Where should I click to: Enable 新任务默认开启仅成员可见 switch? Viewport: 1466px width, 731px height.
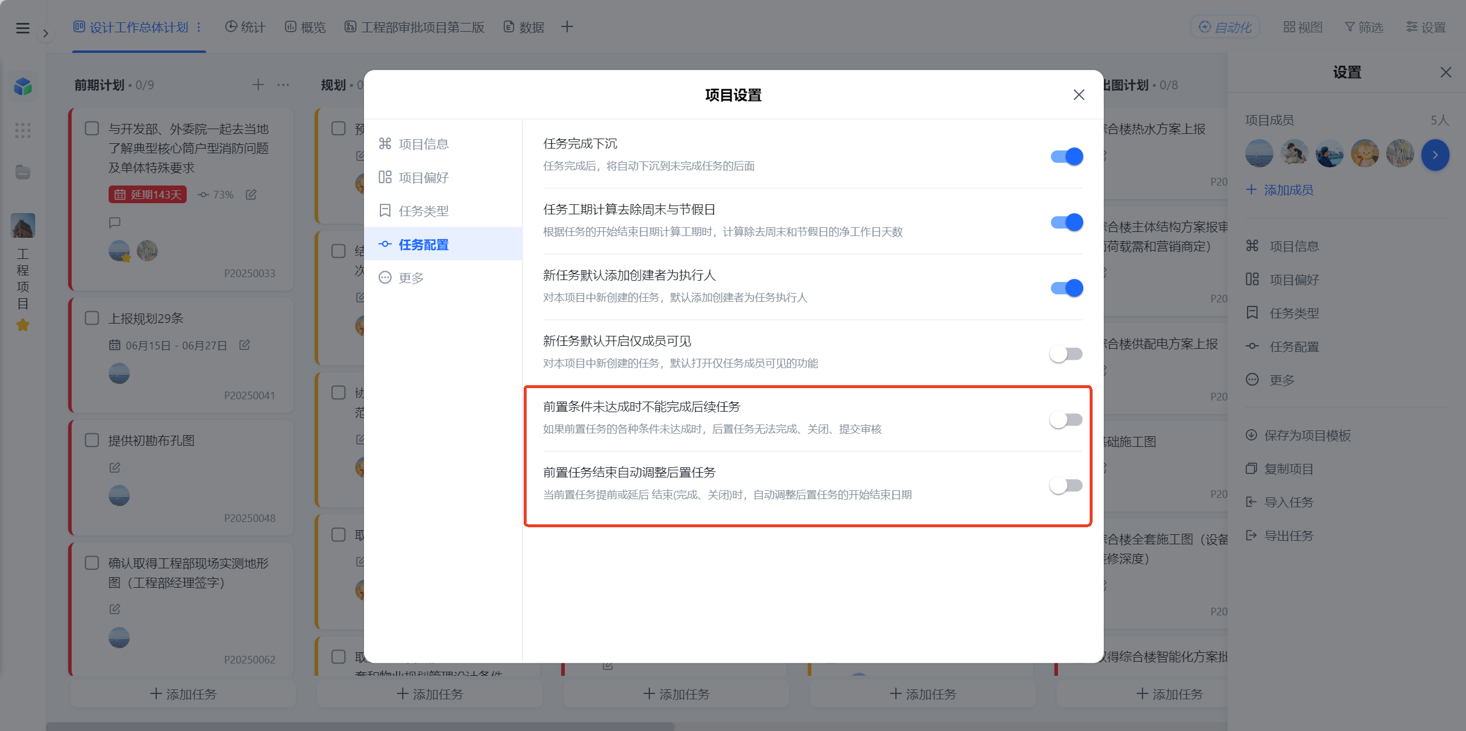click(1066, 353)
